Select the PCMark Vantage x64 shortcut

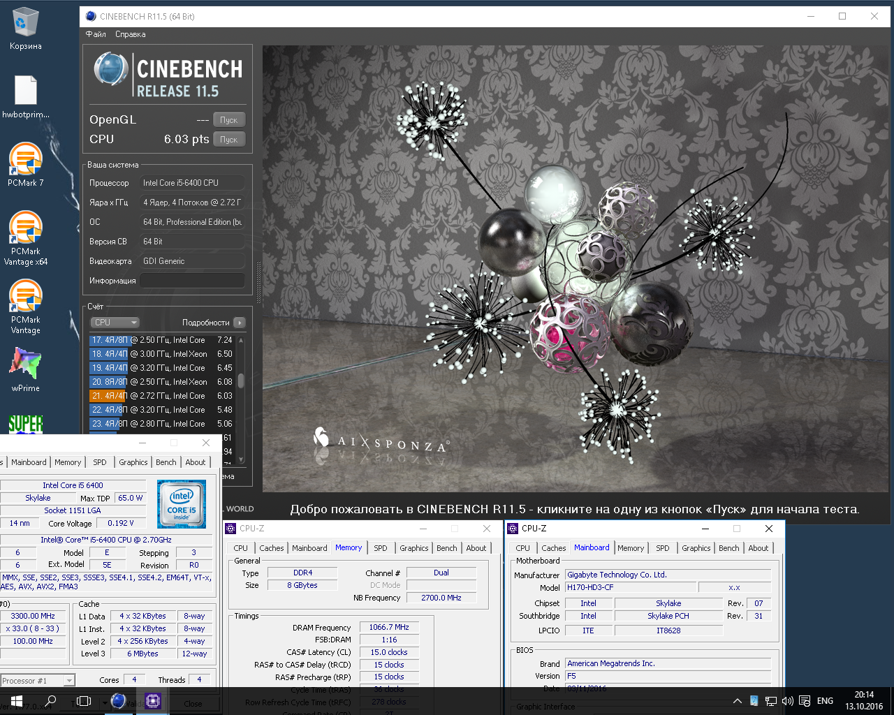tap(25, 238)
